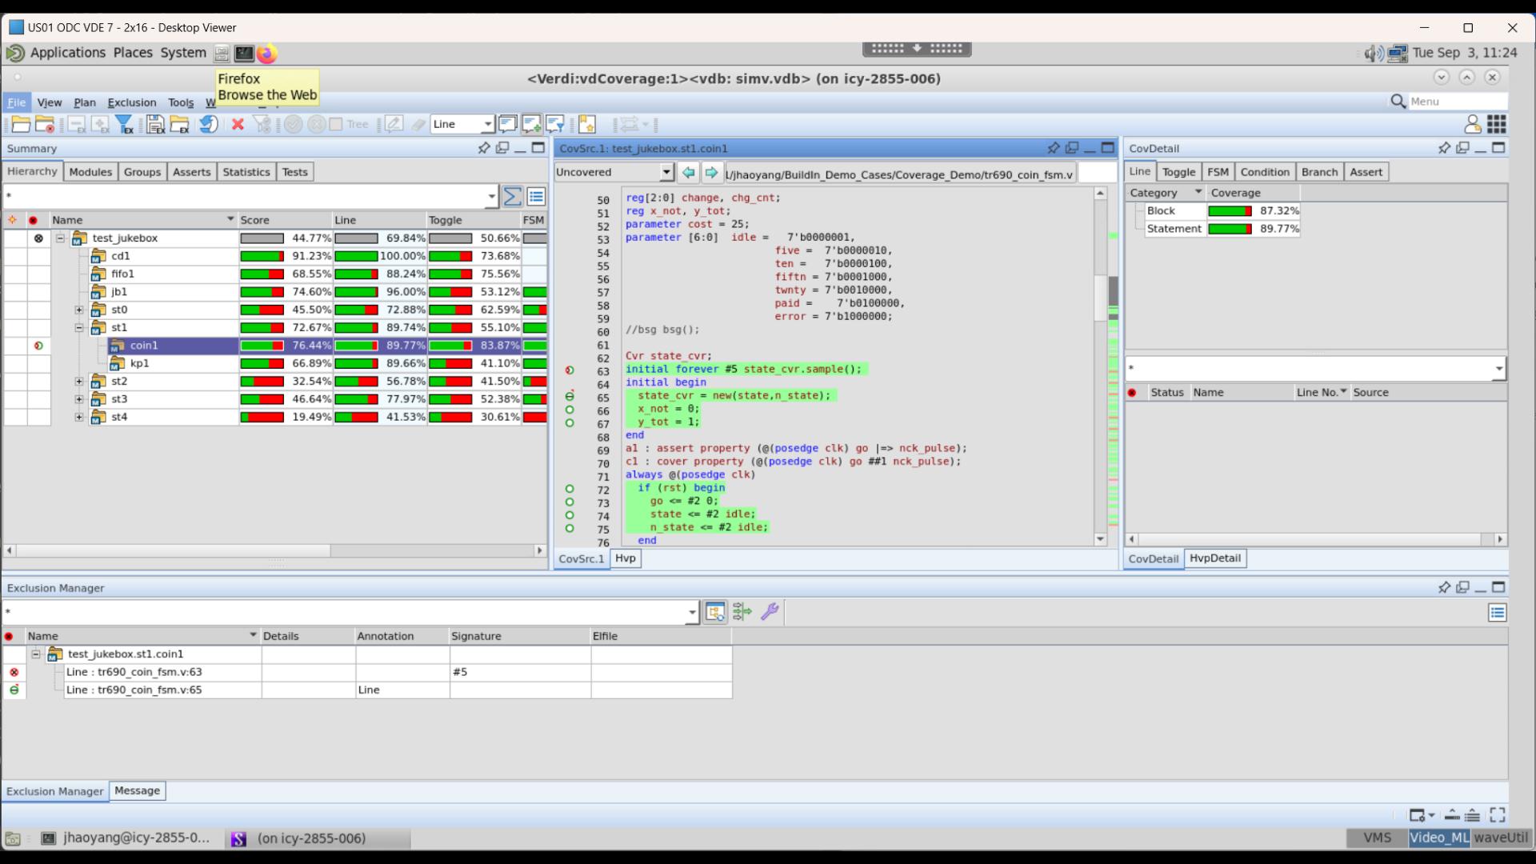Click the open folder icon in the toolbar
The height and width of the screenshot is (864, 1536).
click(21, 125)
